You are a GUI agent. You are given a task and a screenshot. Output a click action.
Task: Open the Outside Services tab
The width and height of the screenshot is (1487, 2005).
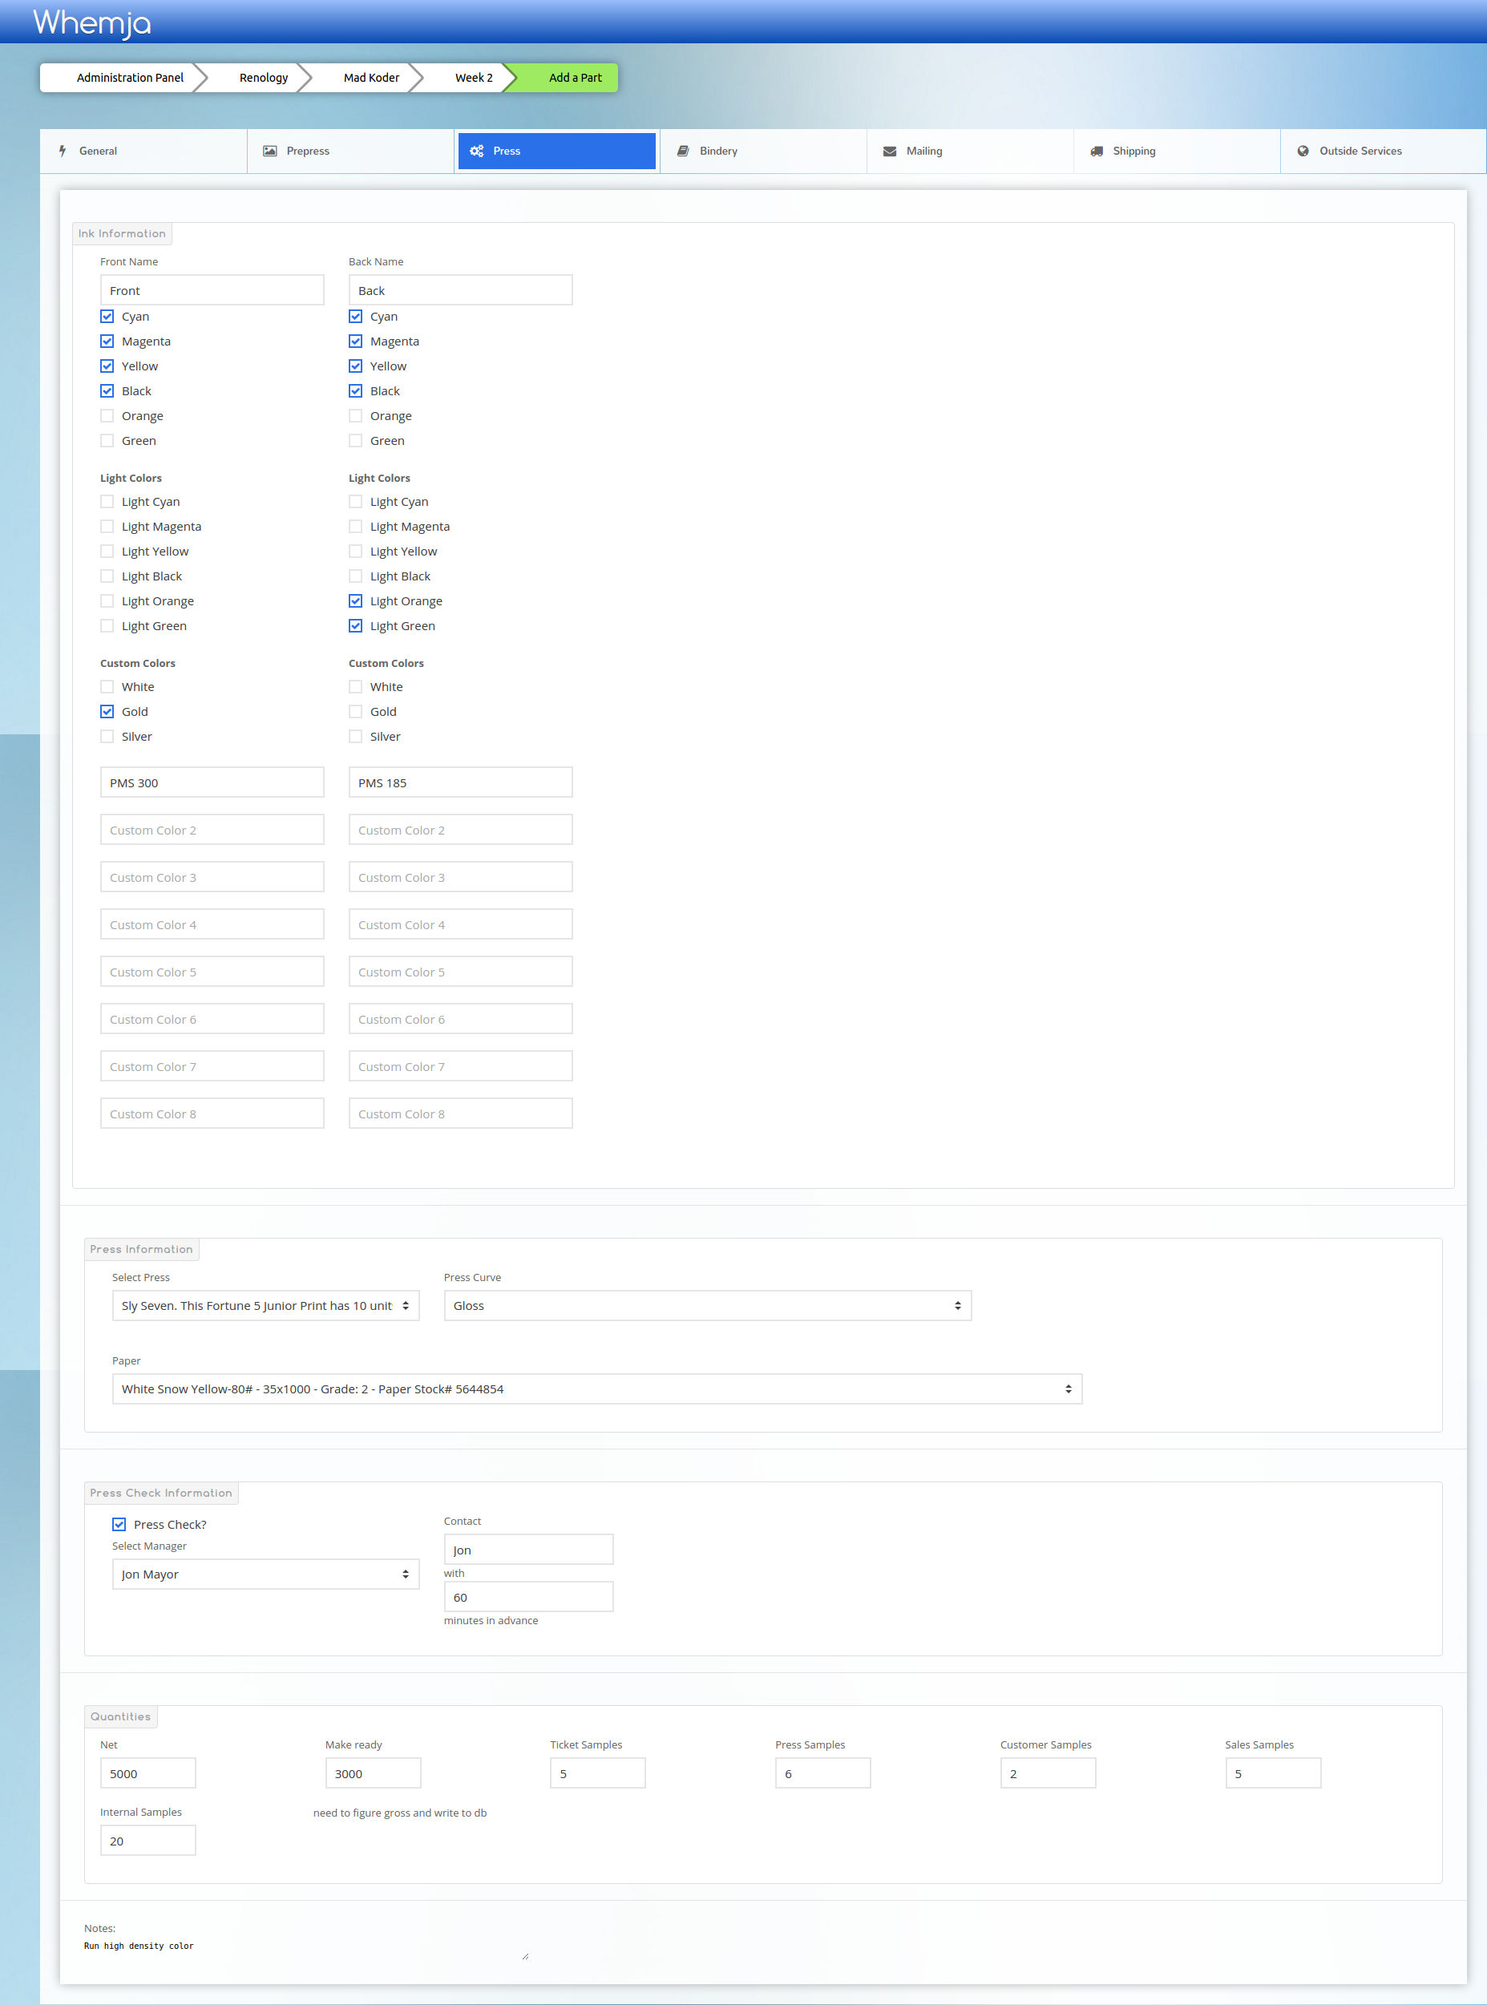[x=1360, y=152]
